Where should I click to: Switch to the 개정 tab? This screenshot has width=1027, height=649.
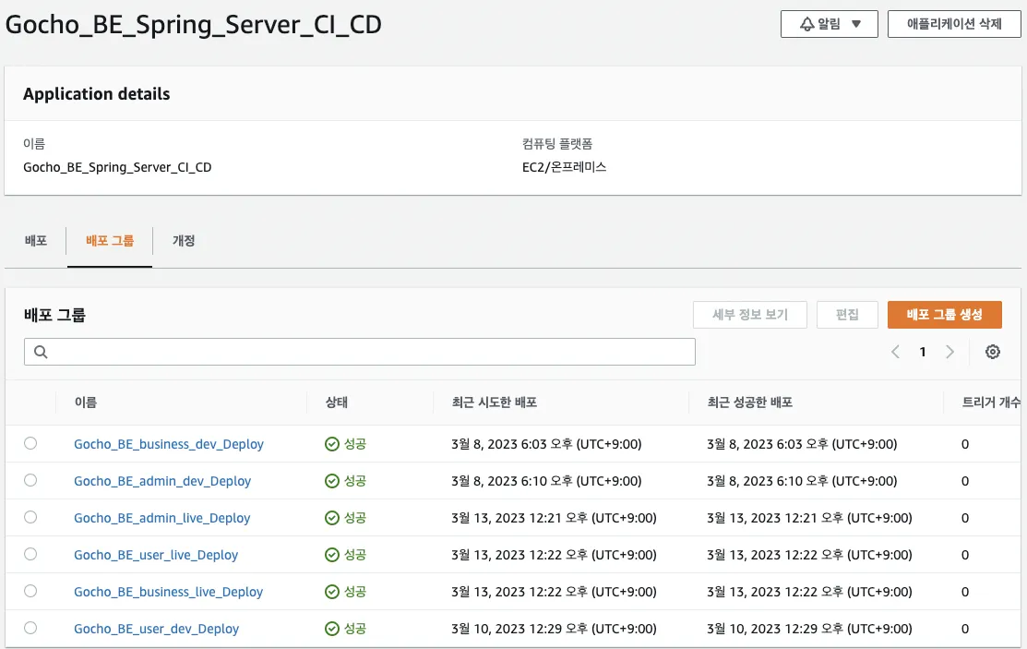pos(184,241)
